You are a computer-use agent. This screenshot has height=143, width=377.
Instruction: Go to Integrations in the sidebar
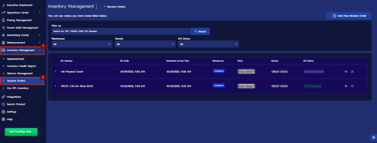pos(14,97)
